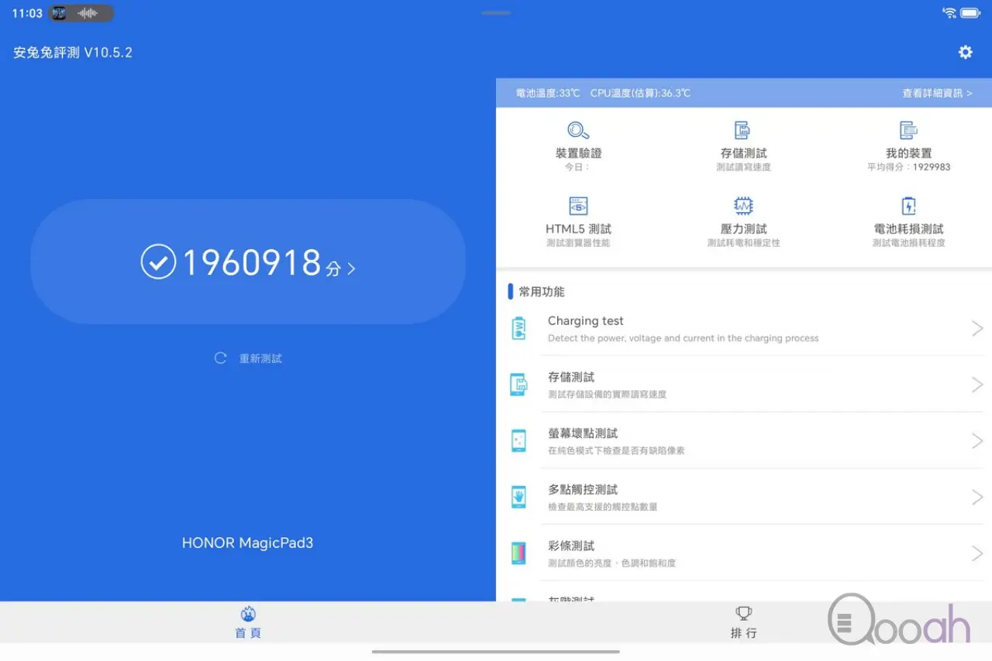
Task: Tap the 檢查最高支援的觸控點數量 description
Action: coord(602,507)
